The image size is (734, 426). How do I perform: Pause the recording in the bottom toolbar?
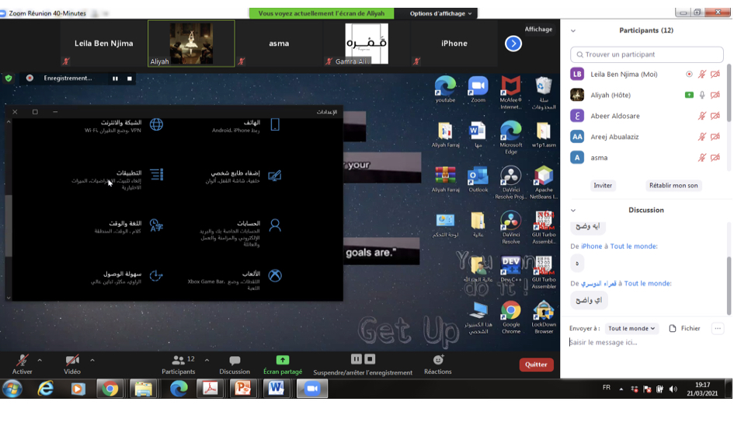pyautogui.click(x=356, y=359)
